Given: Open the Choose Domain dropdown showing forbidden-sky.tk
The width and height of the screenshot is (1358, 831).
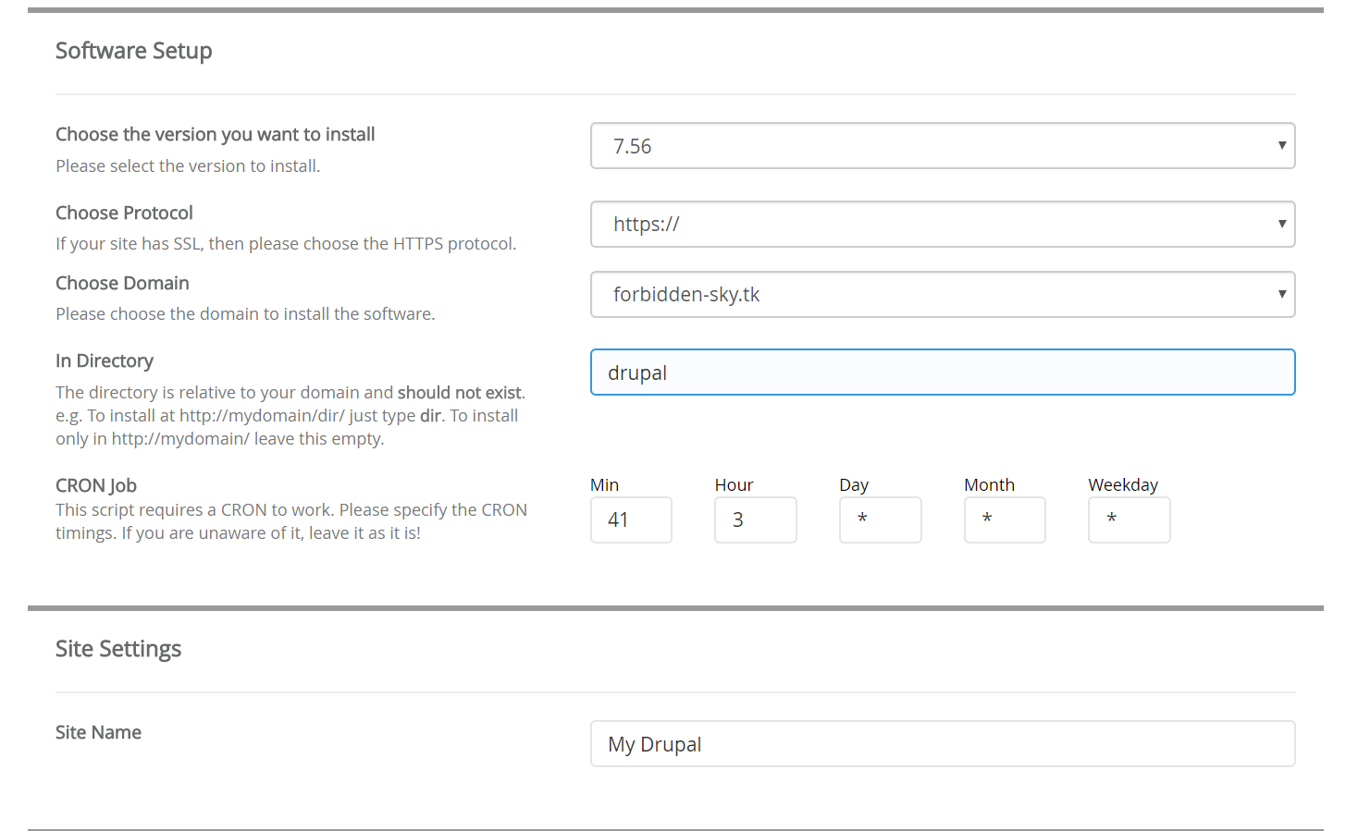Looking at the screenshot, I should (x=942, y=294).
